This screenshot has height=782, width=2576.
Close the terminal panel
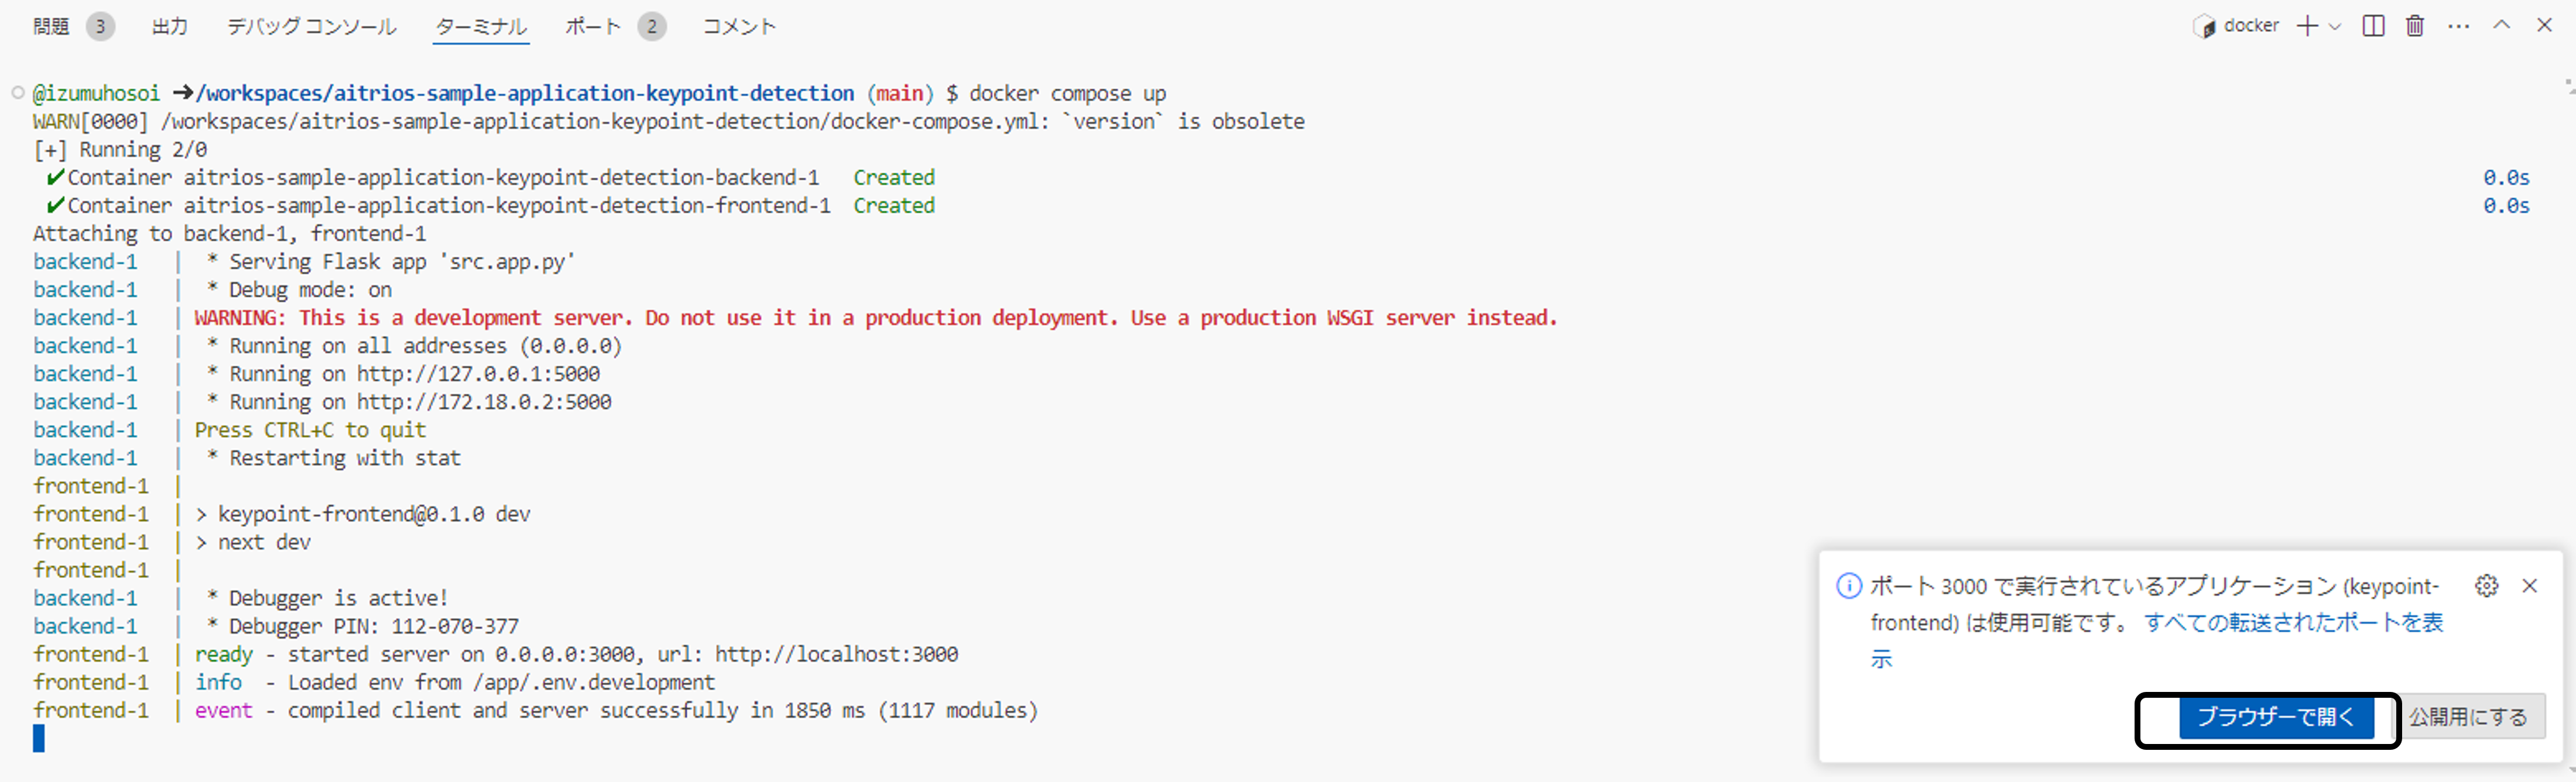coord(2544,26)
